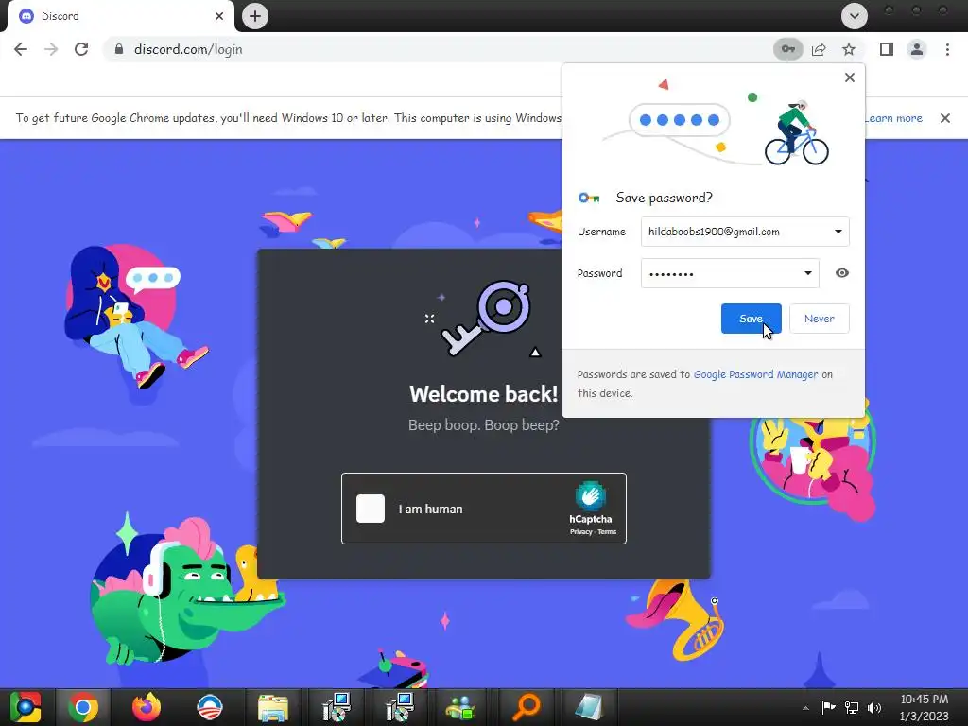Open a new tab with plus button
Screen dimensions: 968x726
[x=255, y=16]
